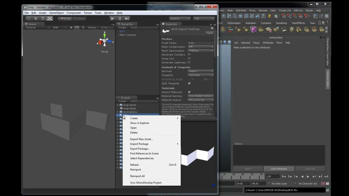Image resolution: width=349 pixels, height=196 pixels.
Task: Select the Rotate tool in Unity toolbar
Action: point(43,19)
